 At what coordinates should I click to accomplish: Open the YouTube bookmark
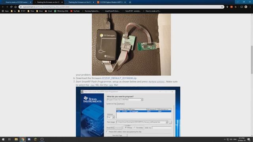point(75,11)
